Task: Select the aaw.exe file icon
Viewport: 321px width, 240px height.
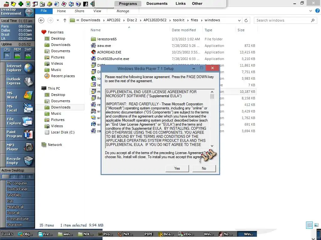Action: click(93, 46)
